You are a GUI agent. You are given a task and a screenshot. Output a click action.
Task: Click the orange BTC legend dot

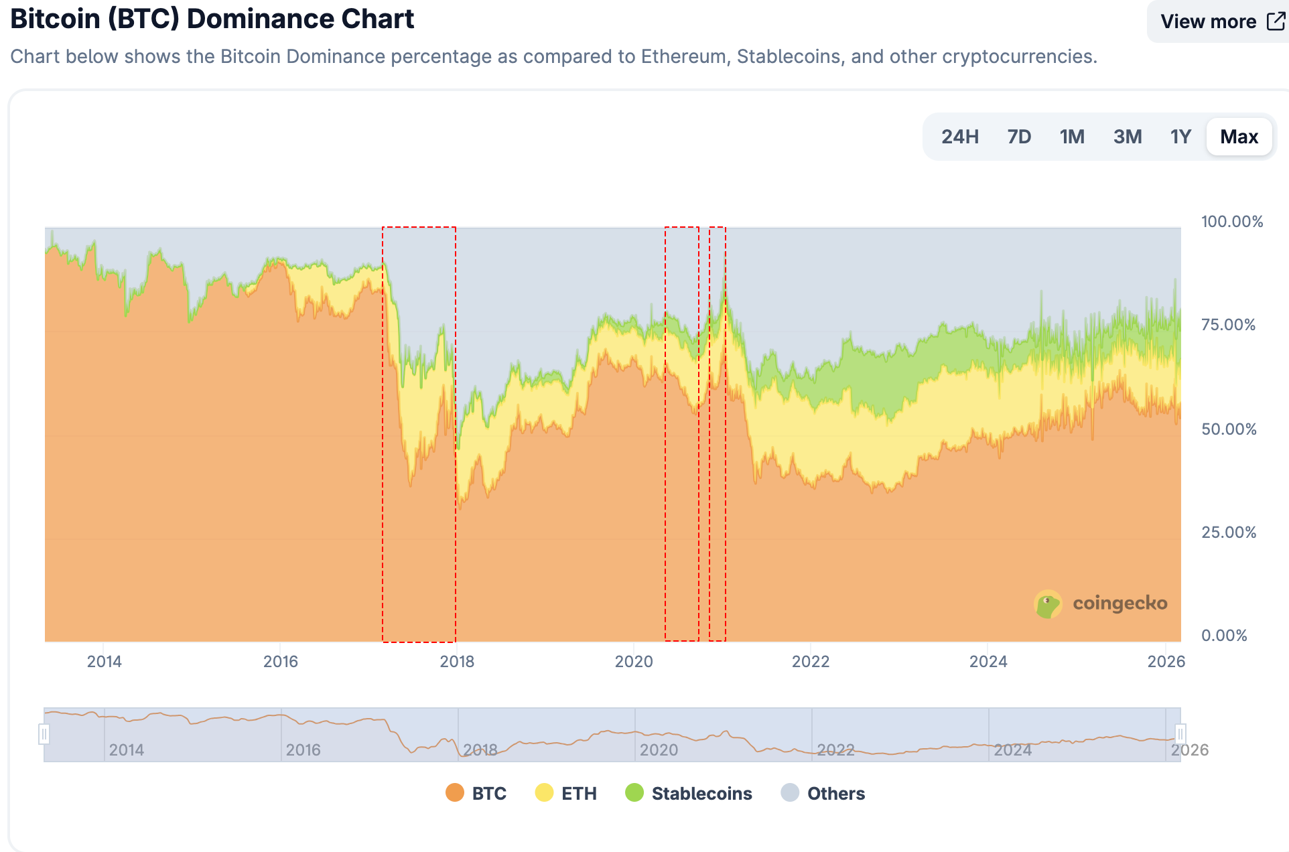[456, 794]
